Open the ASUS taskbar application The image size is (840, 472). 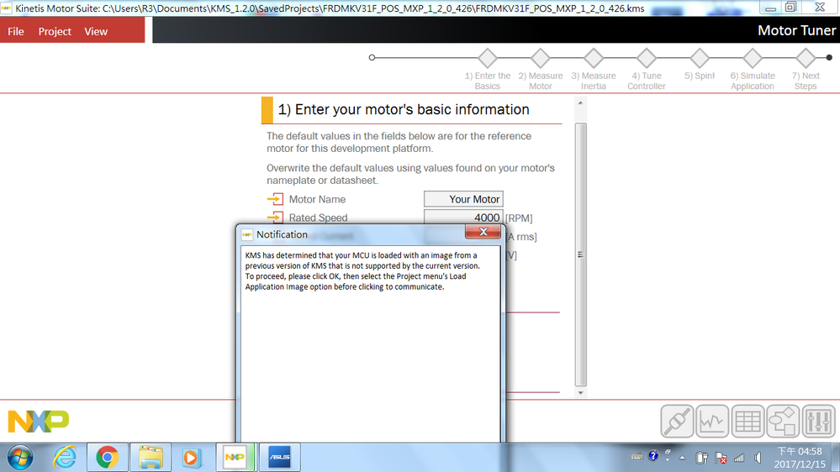point(280,458)
